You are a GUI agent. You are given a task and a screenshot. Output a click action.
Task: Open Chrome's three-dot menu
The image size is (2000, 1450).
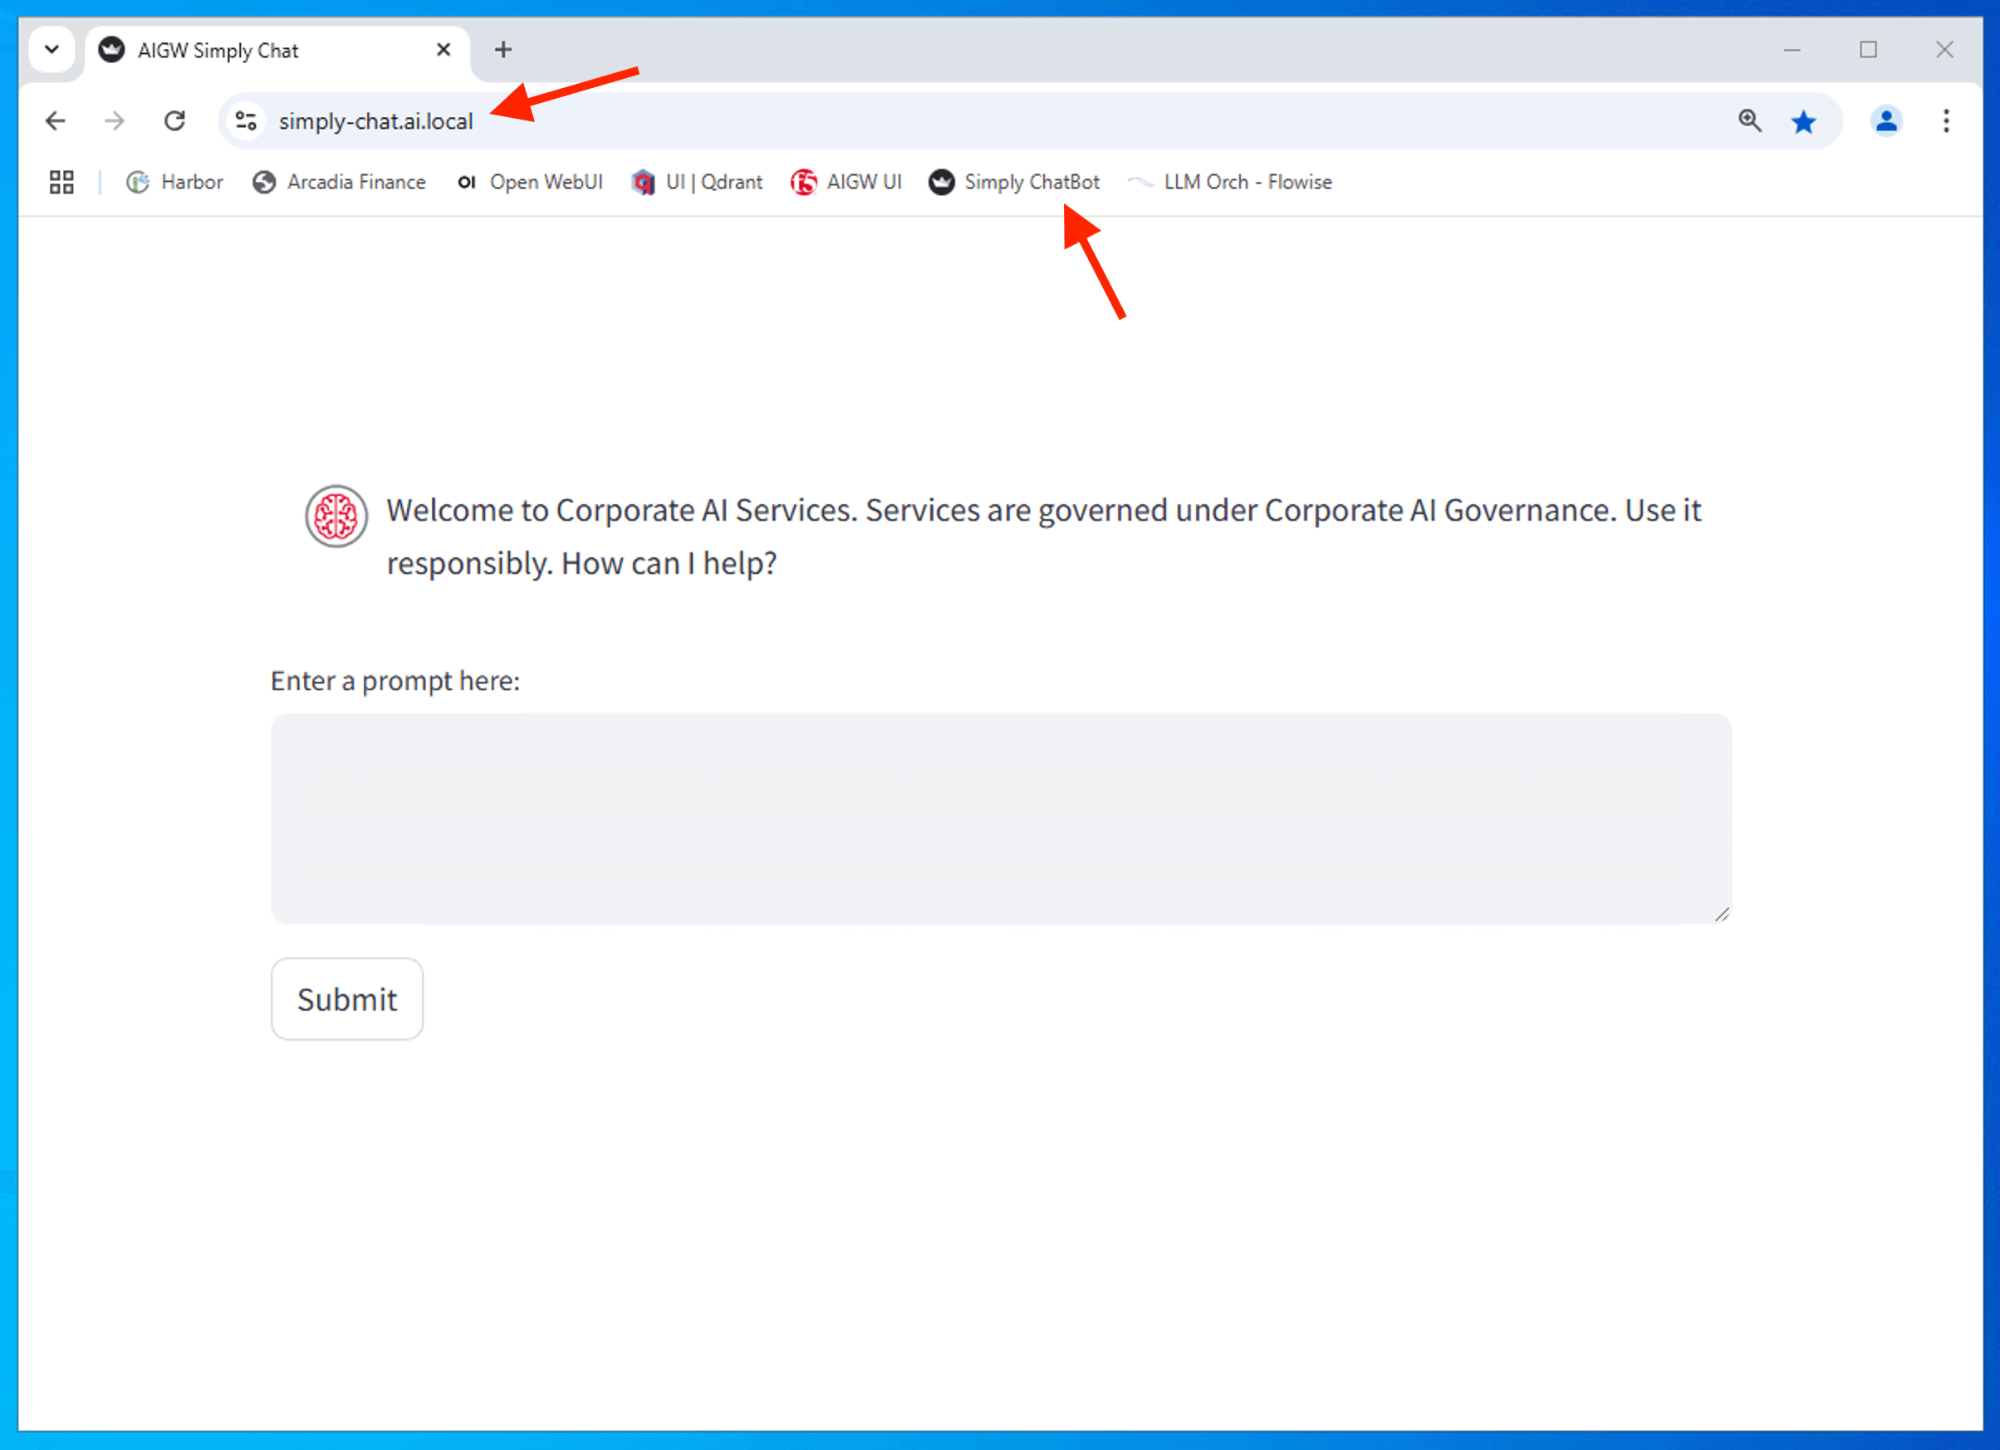(x=1945, y=121)
